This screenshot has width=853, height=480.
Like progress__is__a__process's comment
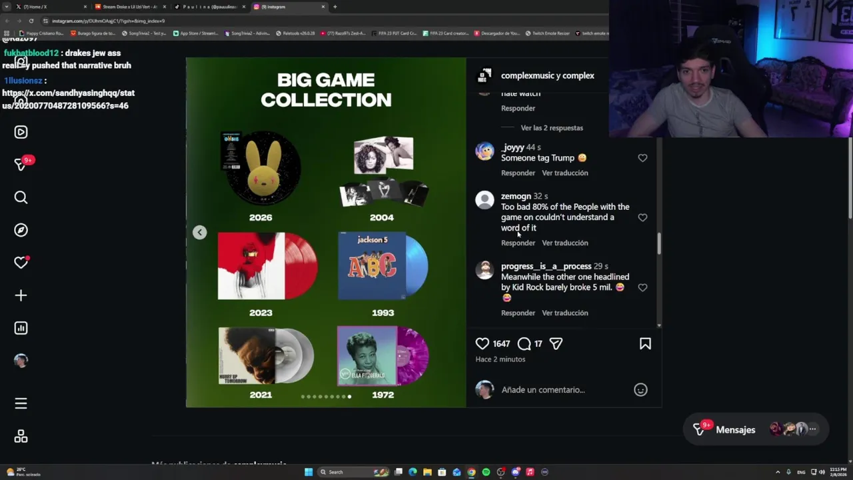[642, 287]
